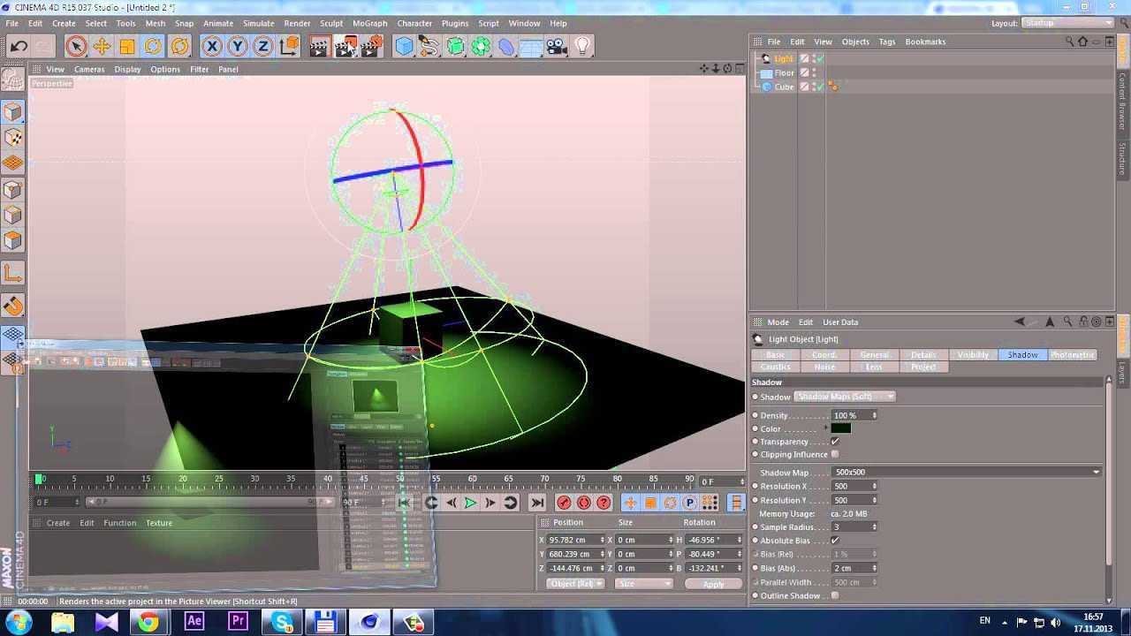Select the Live Selection tool
1131x636 pixels.
point(76,46)
